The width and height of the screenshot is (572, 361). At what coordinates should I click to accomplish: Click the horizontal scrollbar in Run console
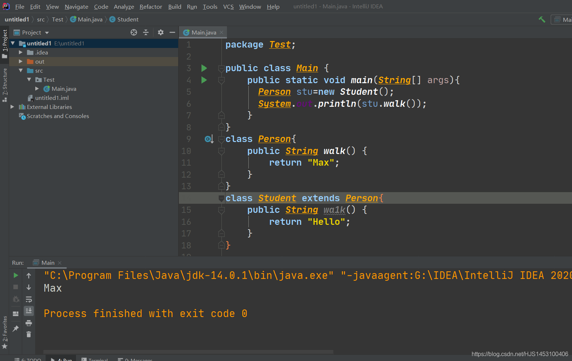click(x=188, y=352)
